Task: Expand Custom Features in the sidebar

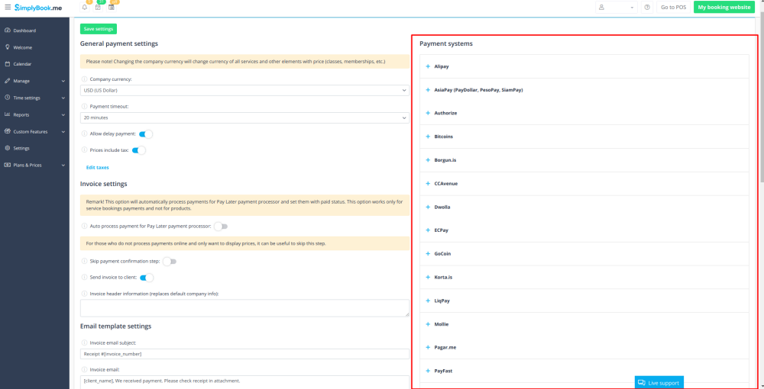Action: [34, 131]
